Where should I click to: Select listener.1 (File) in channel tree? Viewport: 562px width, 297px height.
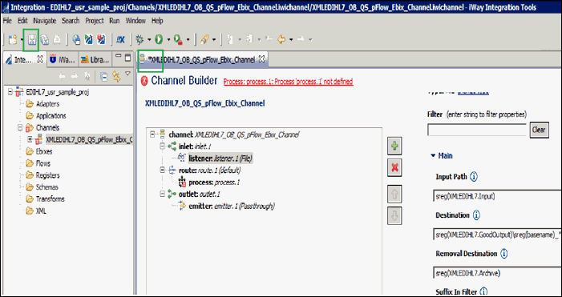[220, 159]
